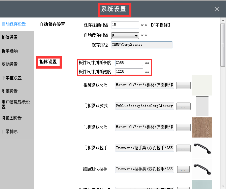
Task: Go to 帮助设置 in the sidebar
Action: 10,64
